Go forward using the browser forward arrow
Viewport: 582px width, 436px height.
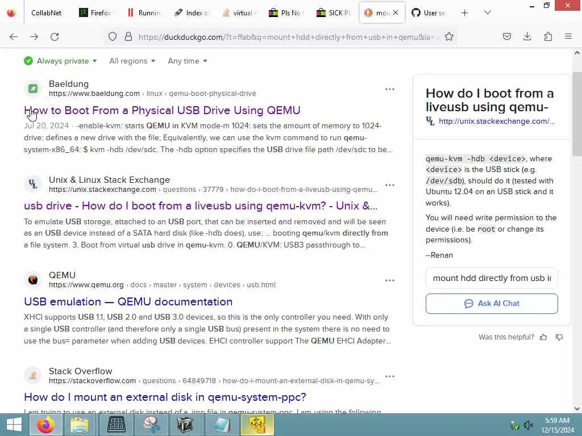[34, 37]
